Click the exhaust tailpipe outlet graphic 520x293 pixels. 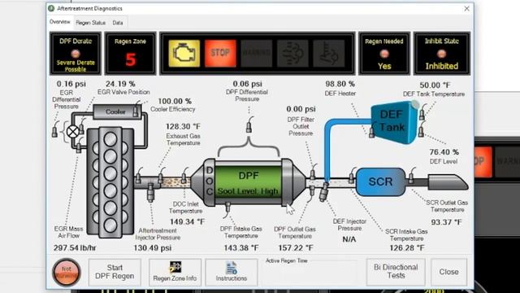click(448, 182)
